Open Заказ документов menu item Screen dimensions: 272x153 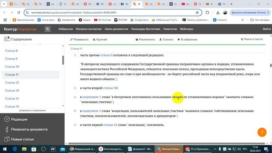(116, 29)
